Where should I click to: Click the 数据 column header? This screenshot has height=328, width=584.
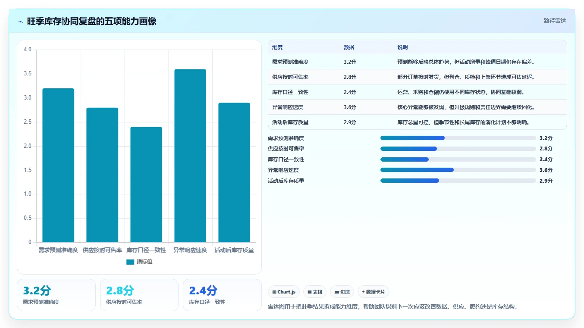click(349, 47)
